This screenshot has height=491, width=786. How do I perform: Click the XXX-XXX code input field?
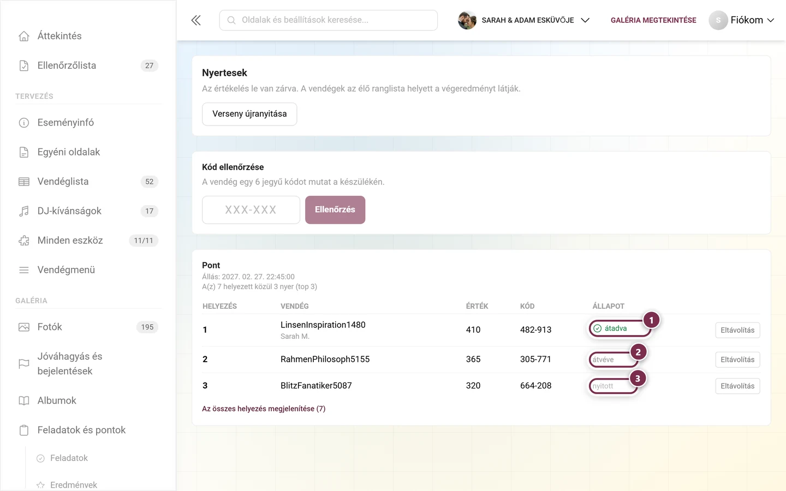(x=251, y=210)
